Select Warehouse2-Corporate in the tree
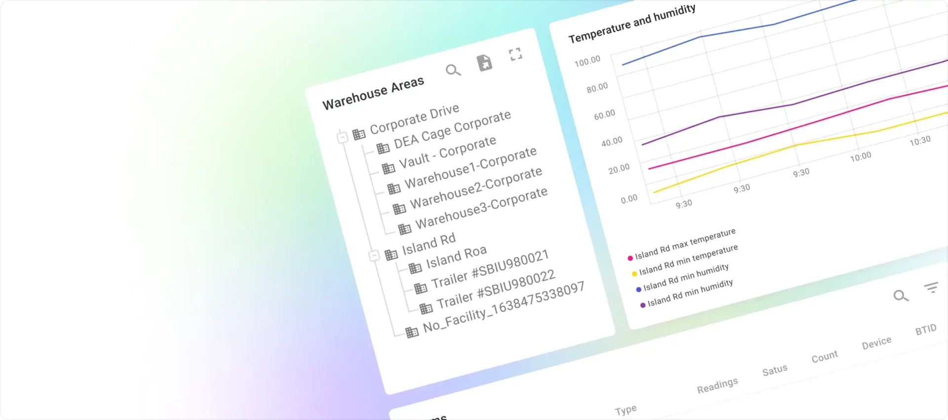This screenshot has height=420, width=948. point(475,187)
